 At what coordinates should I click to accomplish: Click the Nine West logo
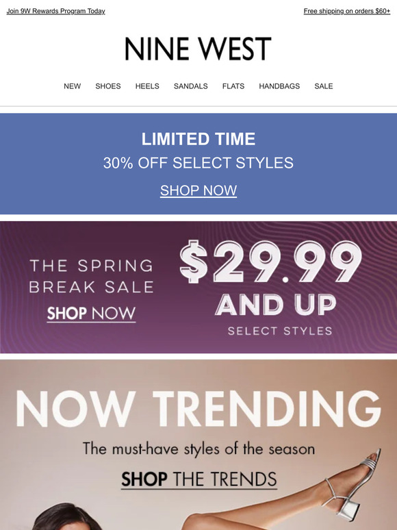pos(198,49)
